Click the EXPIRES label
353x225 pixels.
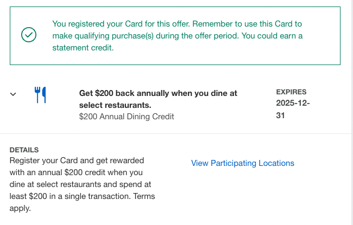click(x=291, y=92)
